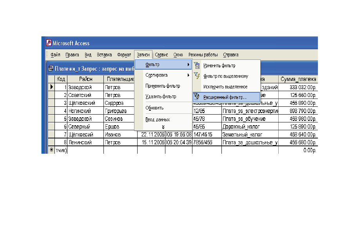Open the Окно menu
This screenshot has width=350, height=246.
[178, 55]
